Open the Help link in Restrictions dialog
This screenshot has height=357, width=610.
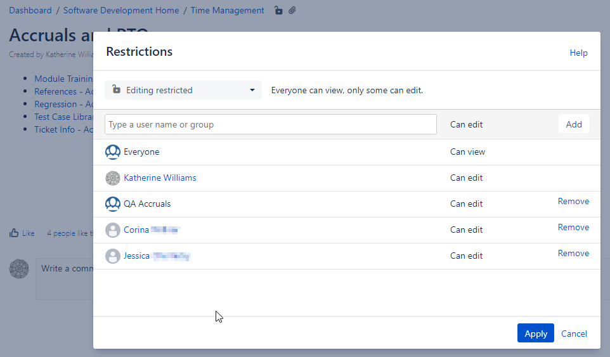coord(578,53)
